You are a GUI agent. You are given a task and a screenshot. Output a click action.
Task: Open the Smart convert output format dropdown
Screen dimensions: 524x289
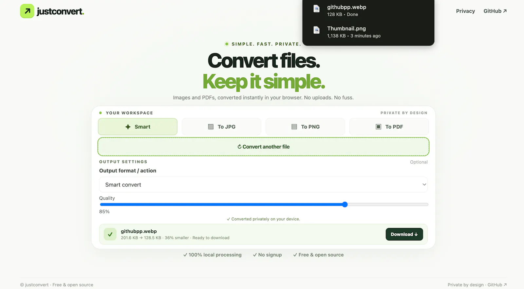point(263,185)
